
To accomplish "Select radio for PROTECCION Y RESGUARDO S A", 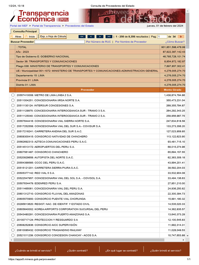I will pos(13,220).
